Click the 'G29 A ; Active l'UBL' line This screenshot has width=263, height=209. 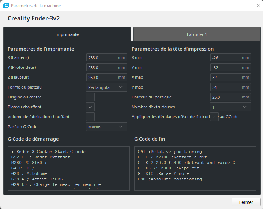coord(37,179)
